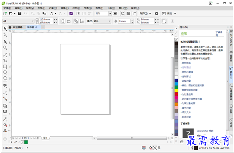Select the Transparency checkerboard tool
The image size is (234, 153).
(5, 112)
